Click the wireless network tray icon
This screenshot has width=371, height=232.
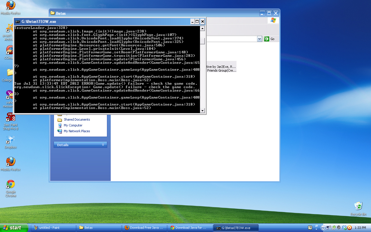point(328,228)
